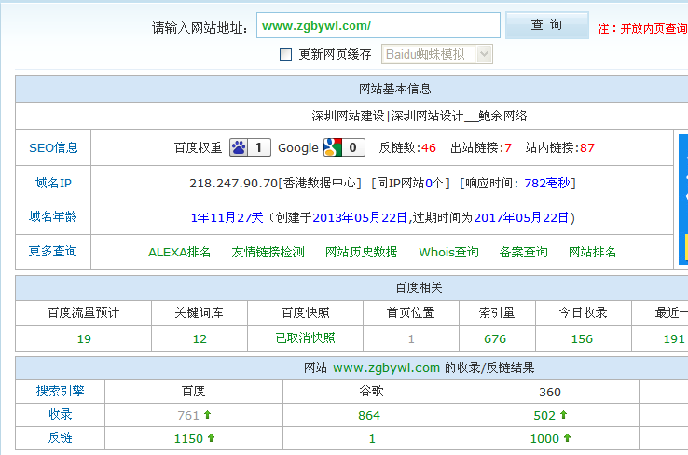Open Whois查询 link
This screenshot has height=455, width=688.
[x=448, y=253]
